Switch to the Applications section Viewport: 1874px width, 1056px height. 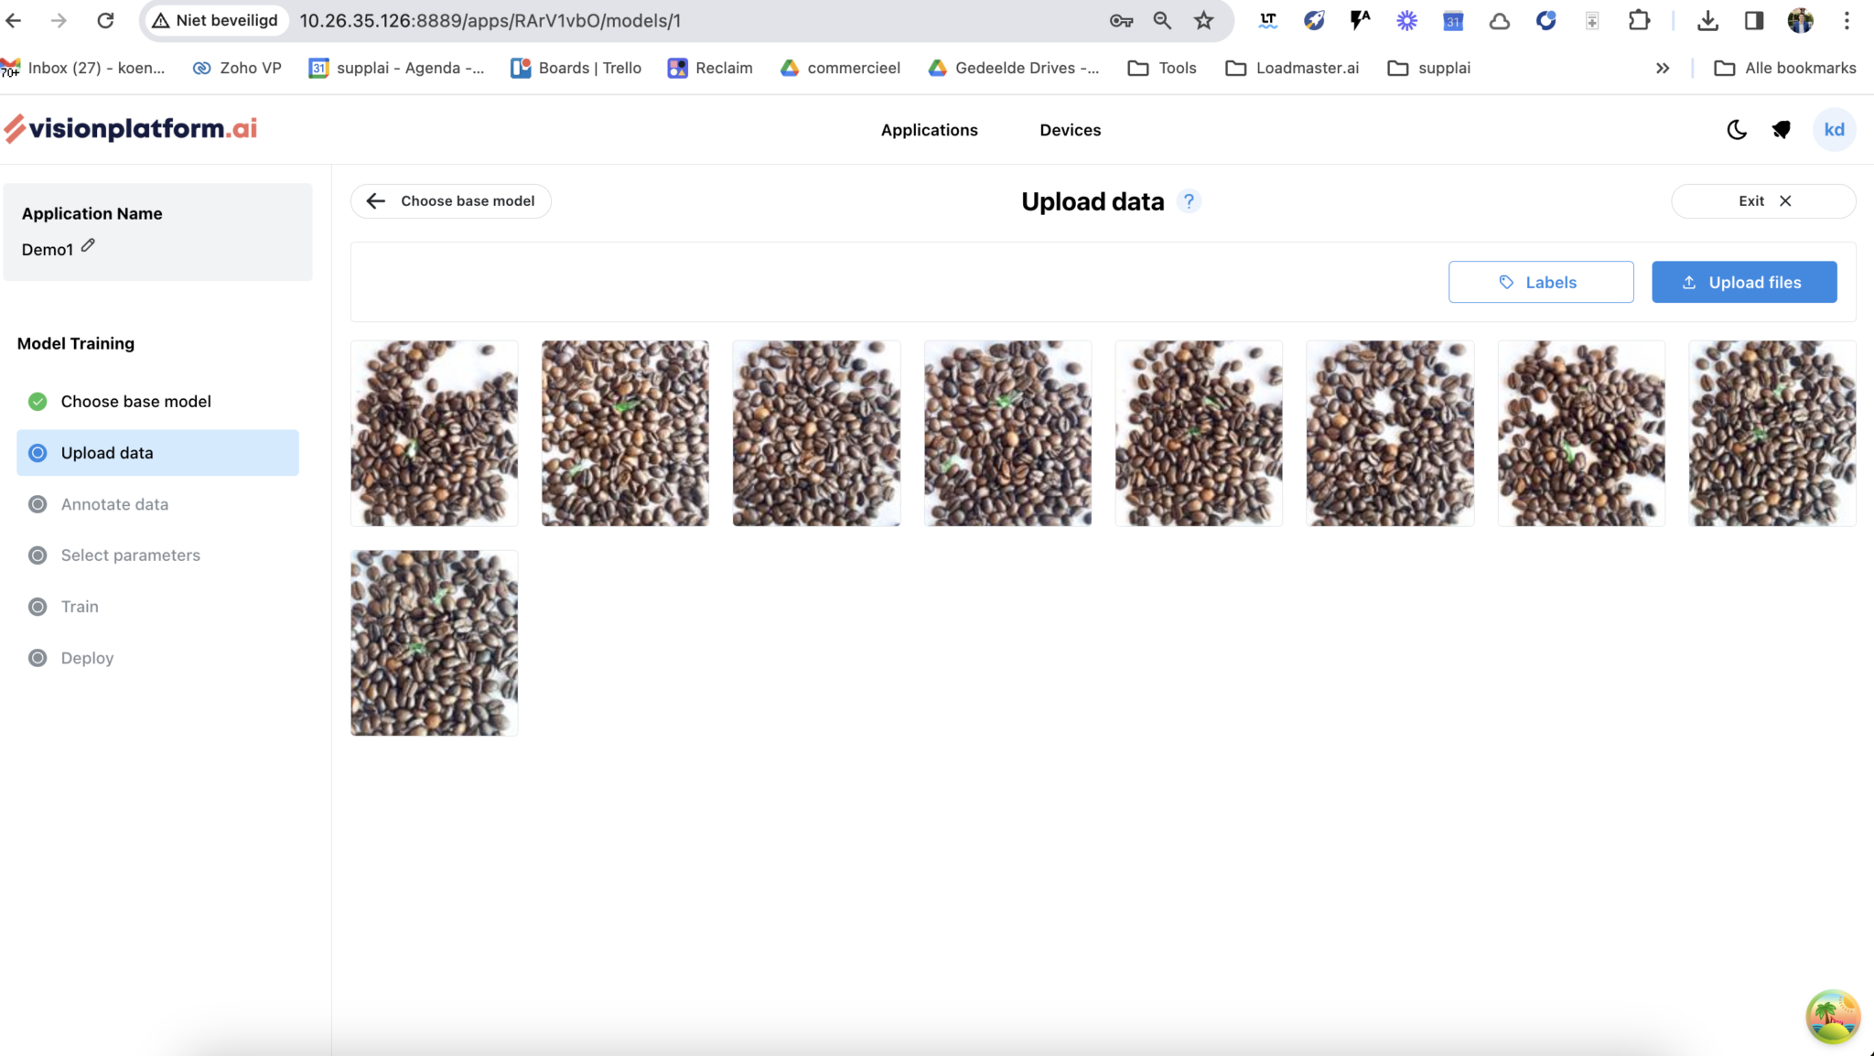tap(929, 129)
